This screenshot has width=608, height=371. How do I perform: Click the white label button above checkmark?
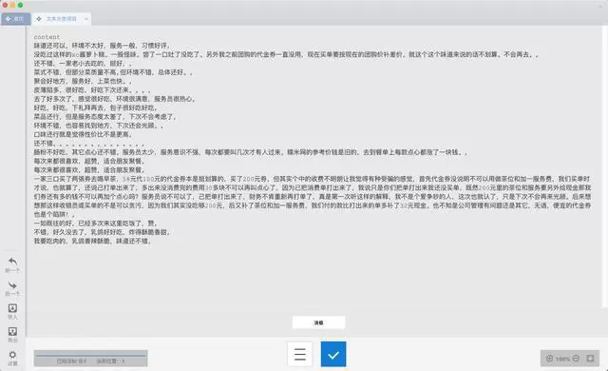pyautogui.click(x=318, y=322)
